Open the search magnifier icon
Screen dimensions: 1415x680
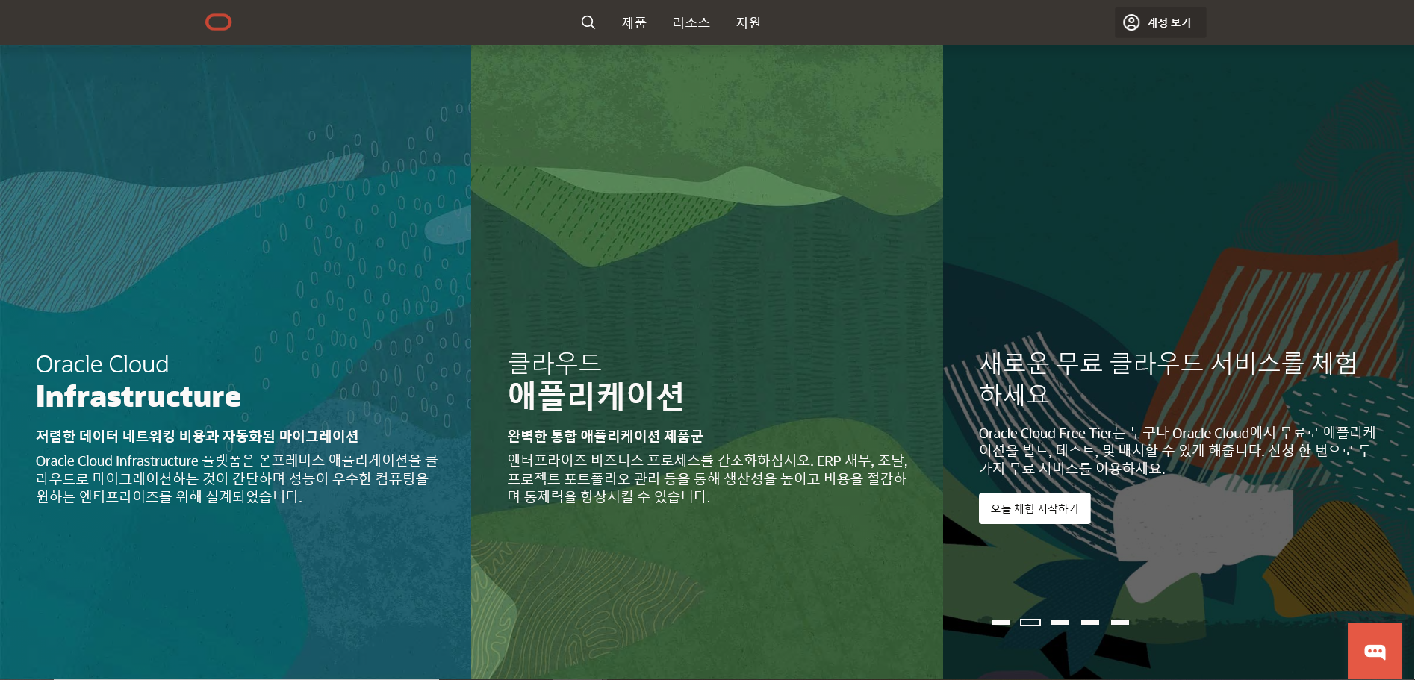pos(588,22)
